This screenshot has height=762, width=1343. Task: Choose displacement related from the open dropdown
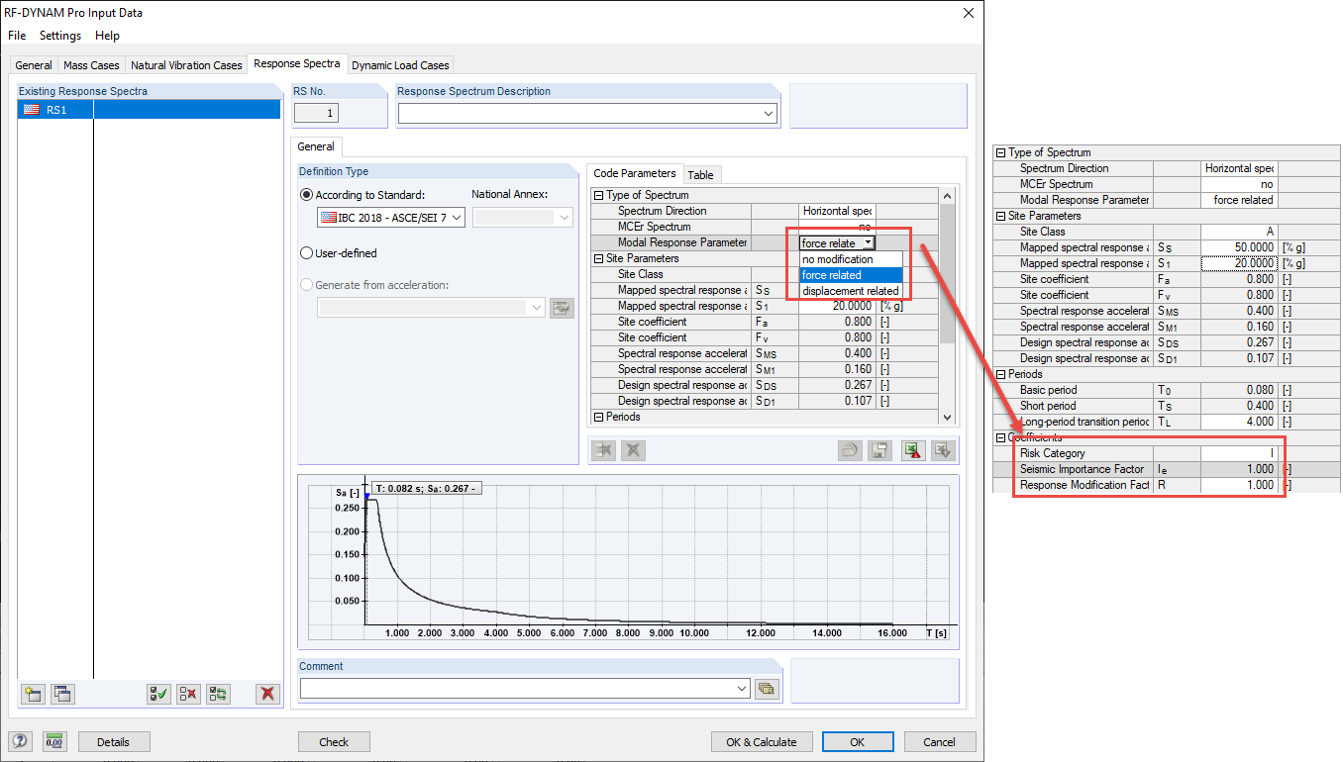tap(850, 288)
